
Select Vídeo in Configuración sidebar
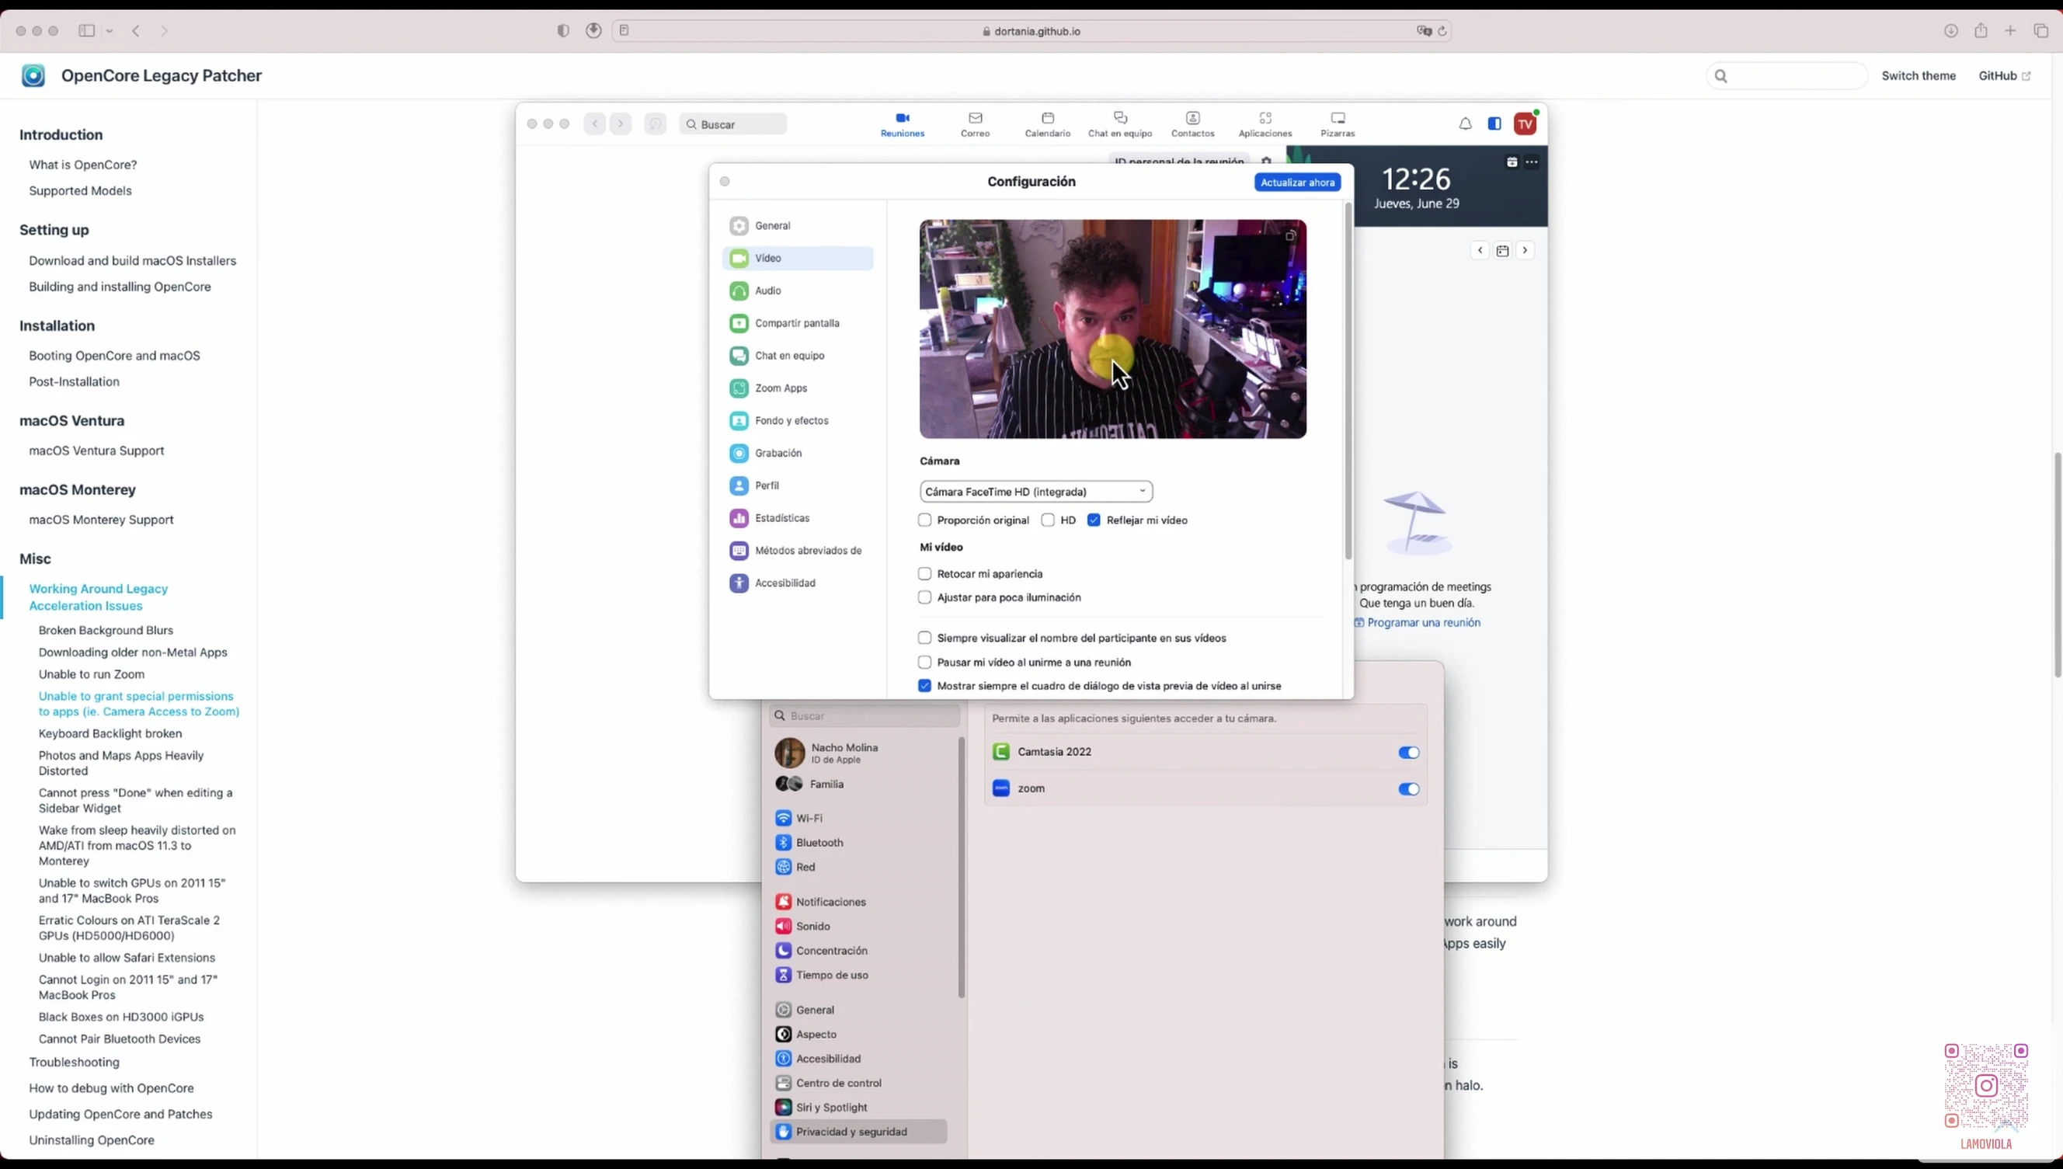[798, 258]
